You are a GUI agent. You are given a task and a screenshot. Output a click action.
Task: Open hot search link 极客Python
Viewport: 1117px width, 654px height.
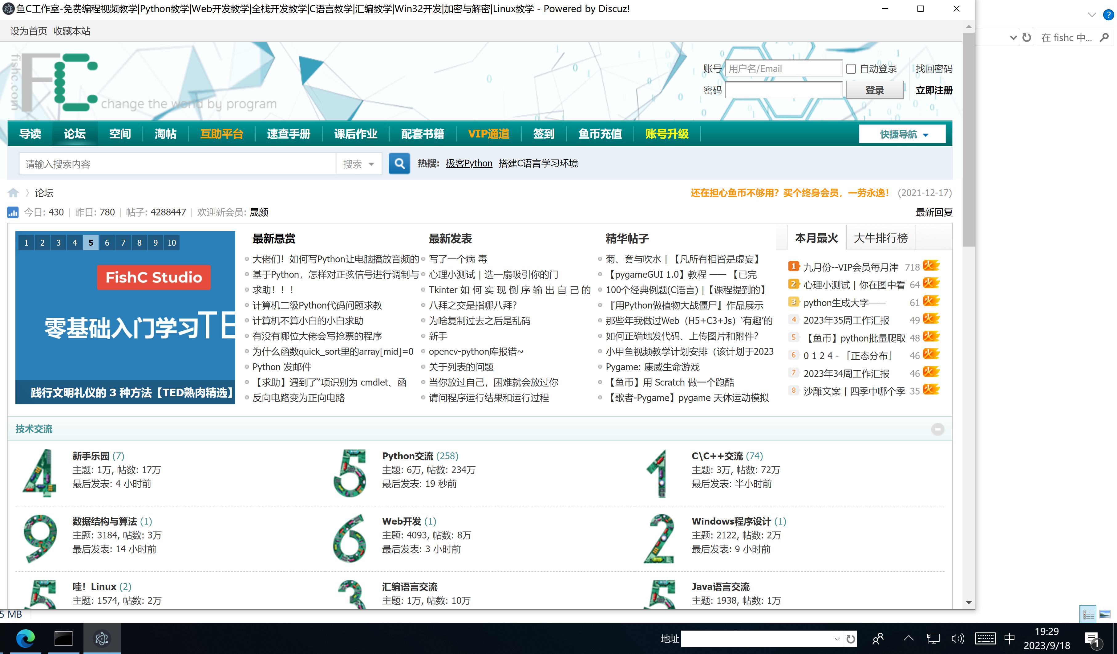(469, 163)
